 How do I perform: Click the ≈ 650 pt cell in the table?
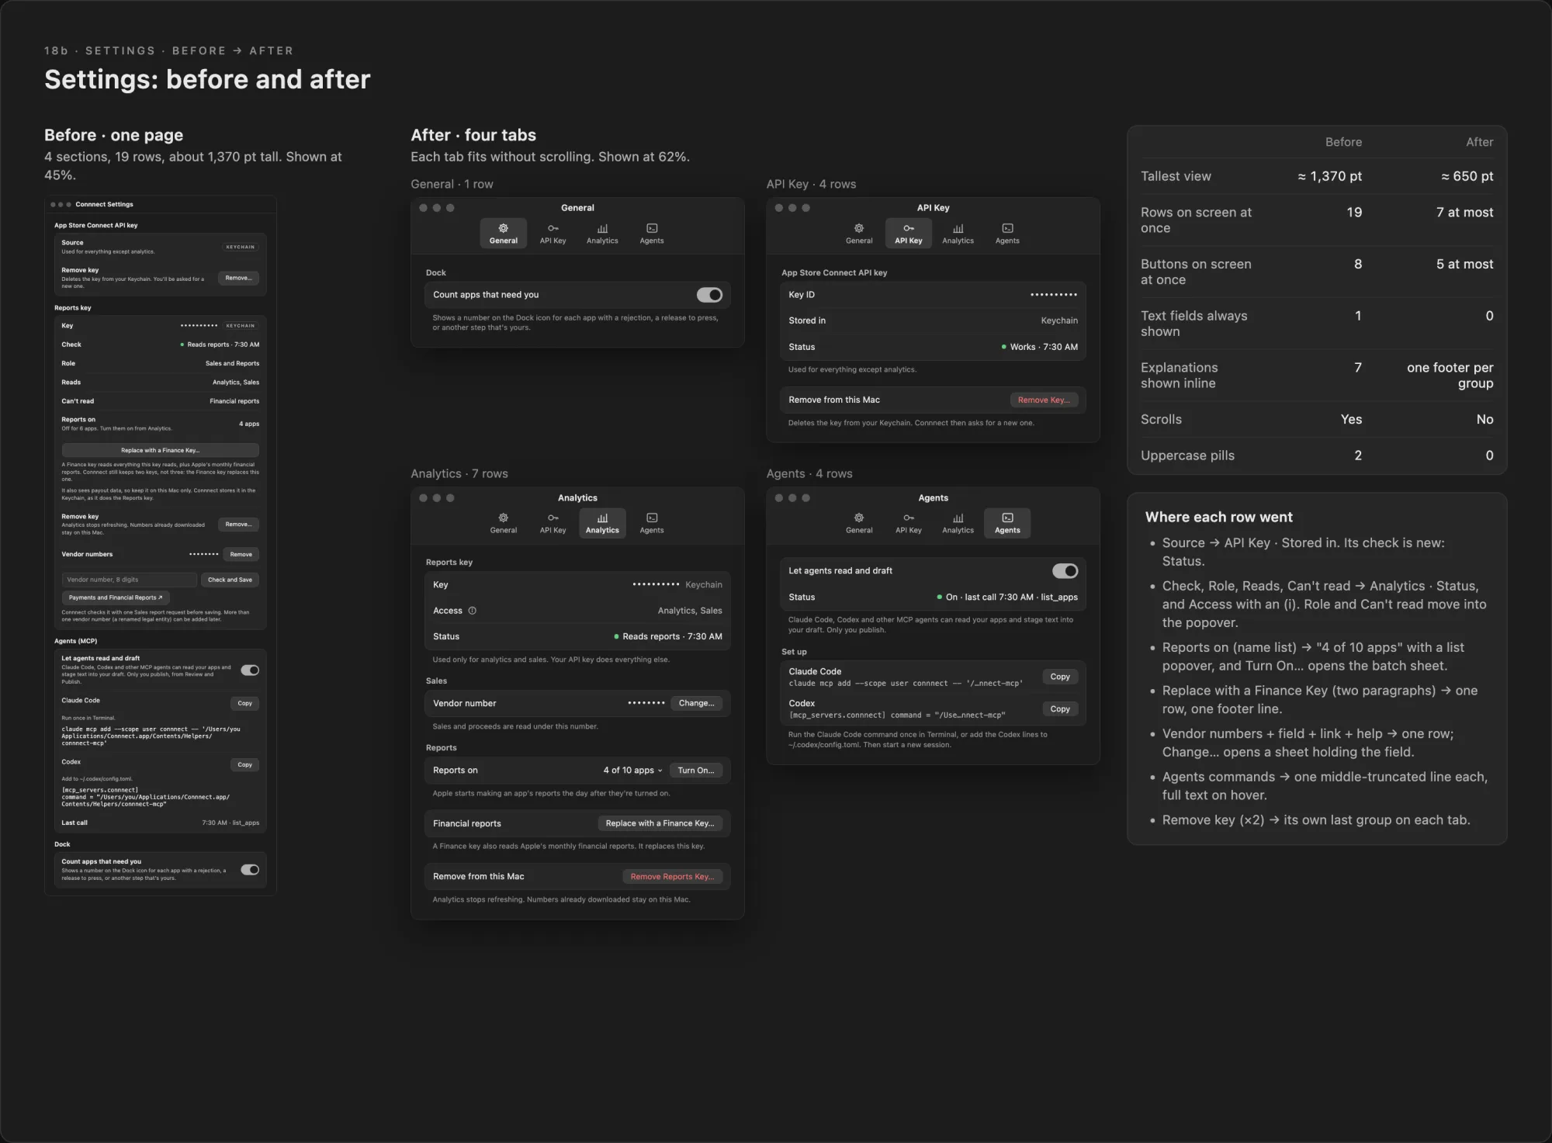1467,176
